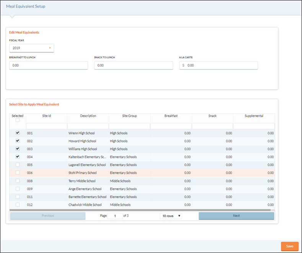Click the Site Id filter box
302x253 pixels.
pyautogui.click(x=46, y=126)
